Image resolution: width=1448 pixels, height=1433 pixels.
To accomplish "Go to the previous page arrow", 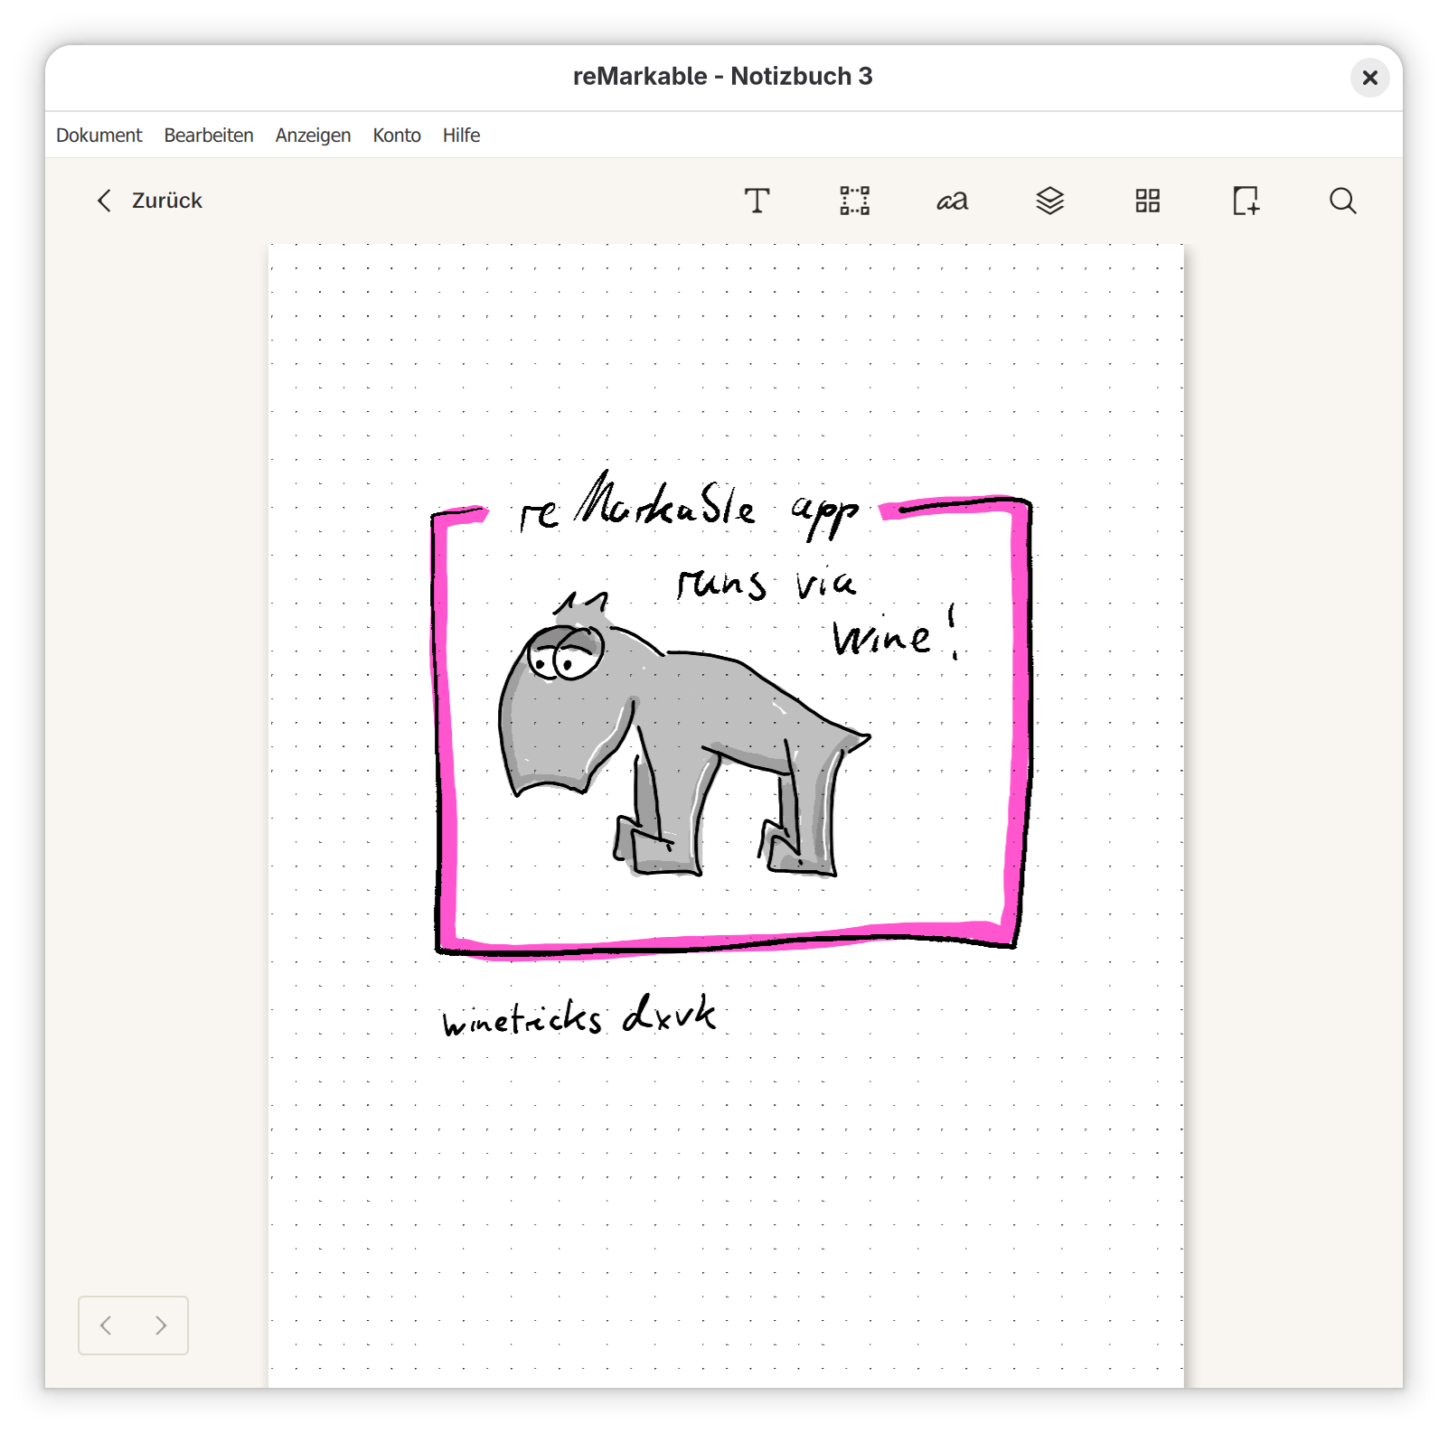I will pos(106,1325).
